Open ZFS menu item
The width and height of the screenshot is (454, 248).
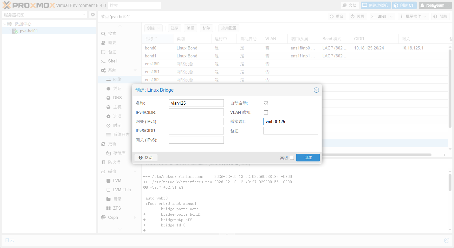[119, 208]
